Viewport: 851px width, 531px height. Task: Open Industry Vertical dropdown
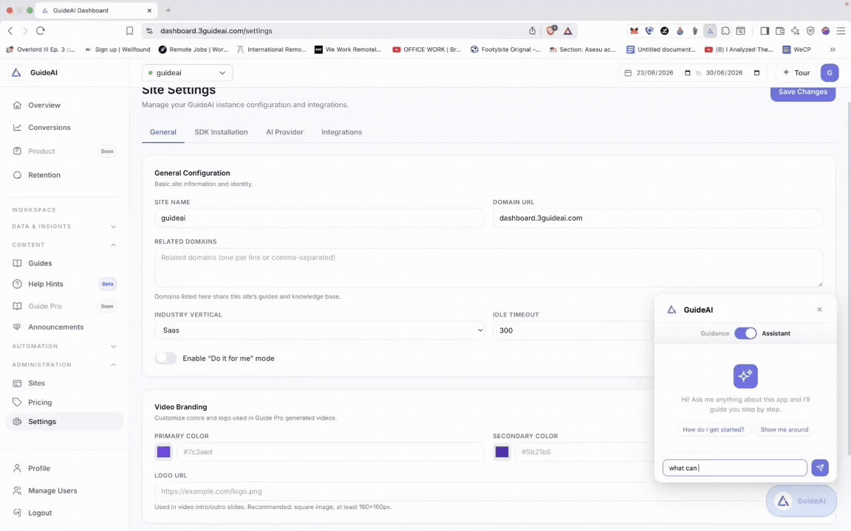click(x=319, y=330)
